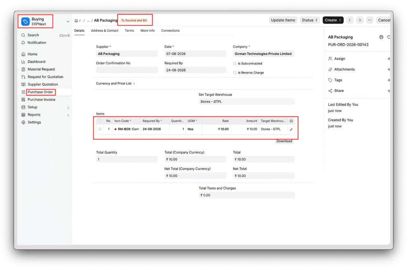Image resolution: width=407 pixels, height=270 pixels.
Task: Open Search via magnifier icon in sidebar
Action: (23, 35)
